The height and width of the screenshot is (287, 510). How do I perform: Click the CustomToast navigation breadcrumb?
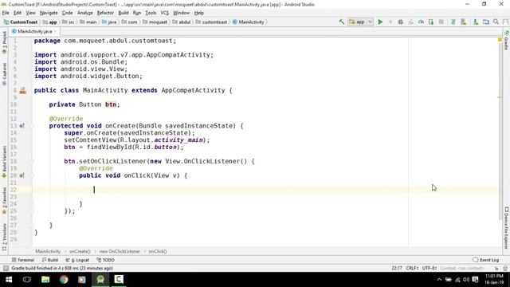21,22
